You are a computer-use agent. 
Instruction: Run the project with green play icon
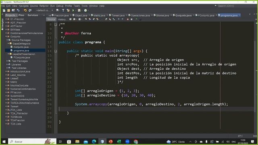point(73,10)
